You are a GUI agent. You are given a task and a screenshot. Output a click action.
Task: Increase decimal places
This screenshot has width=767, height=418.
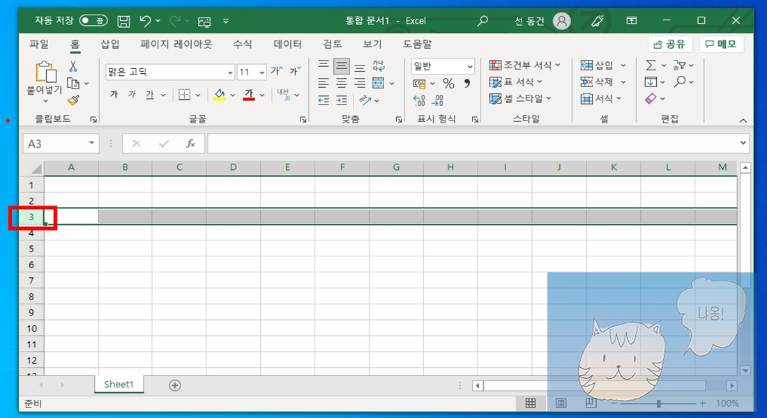coord(419,101)
